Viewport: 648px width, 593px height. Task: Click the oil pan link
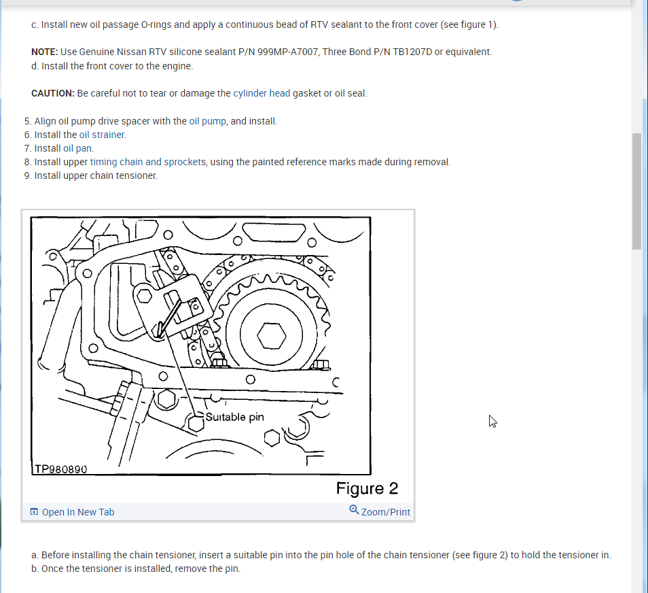coord(77,148)
